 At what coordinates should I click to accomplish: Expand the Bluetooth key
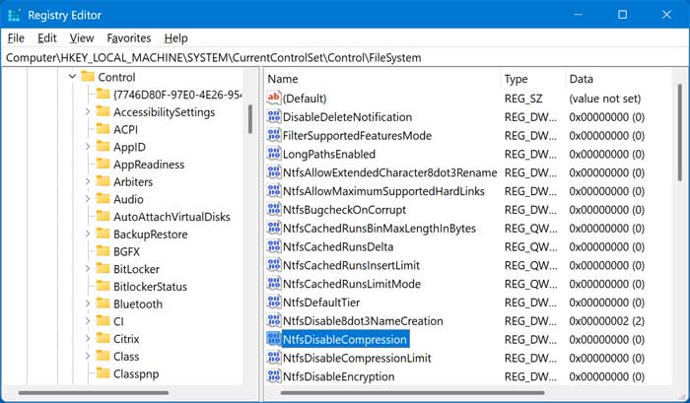tap(88, 303)
